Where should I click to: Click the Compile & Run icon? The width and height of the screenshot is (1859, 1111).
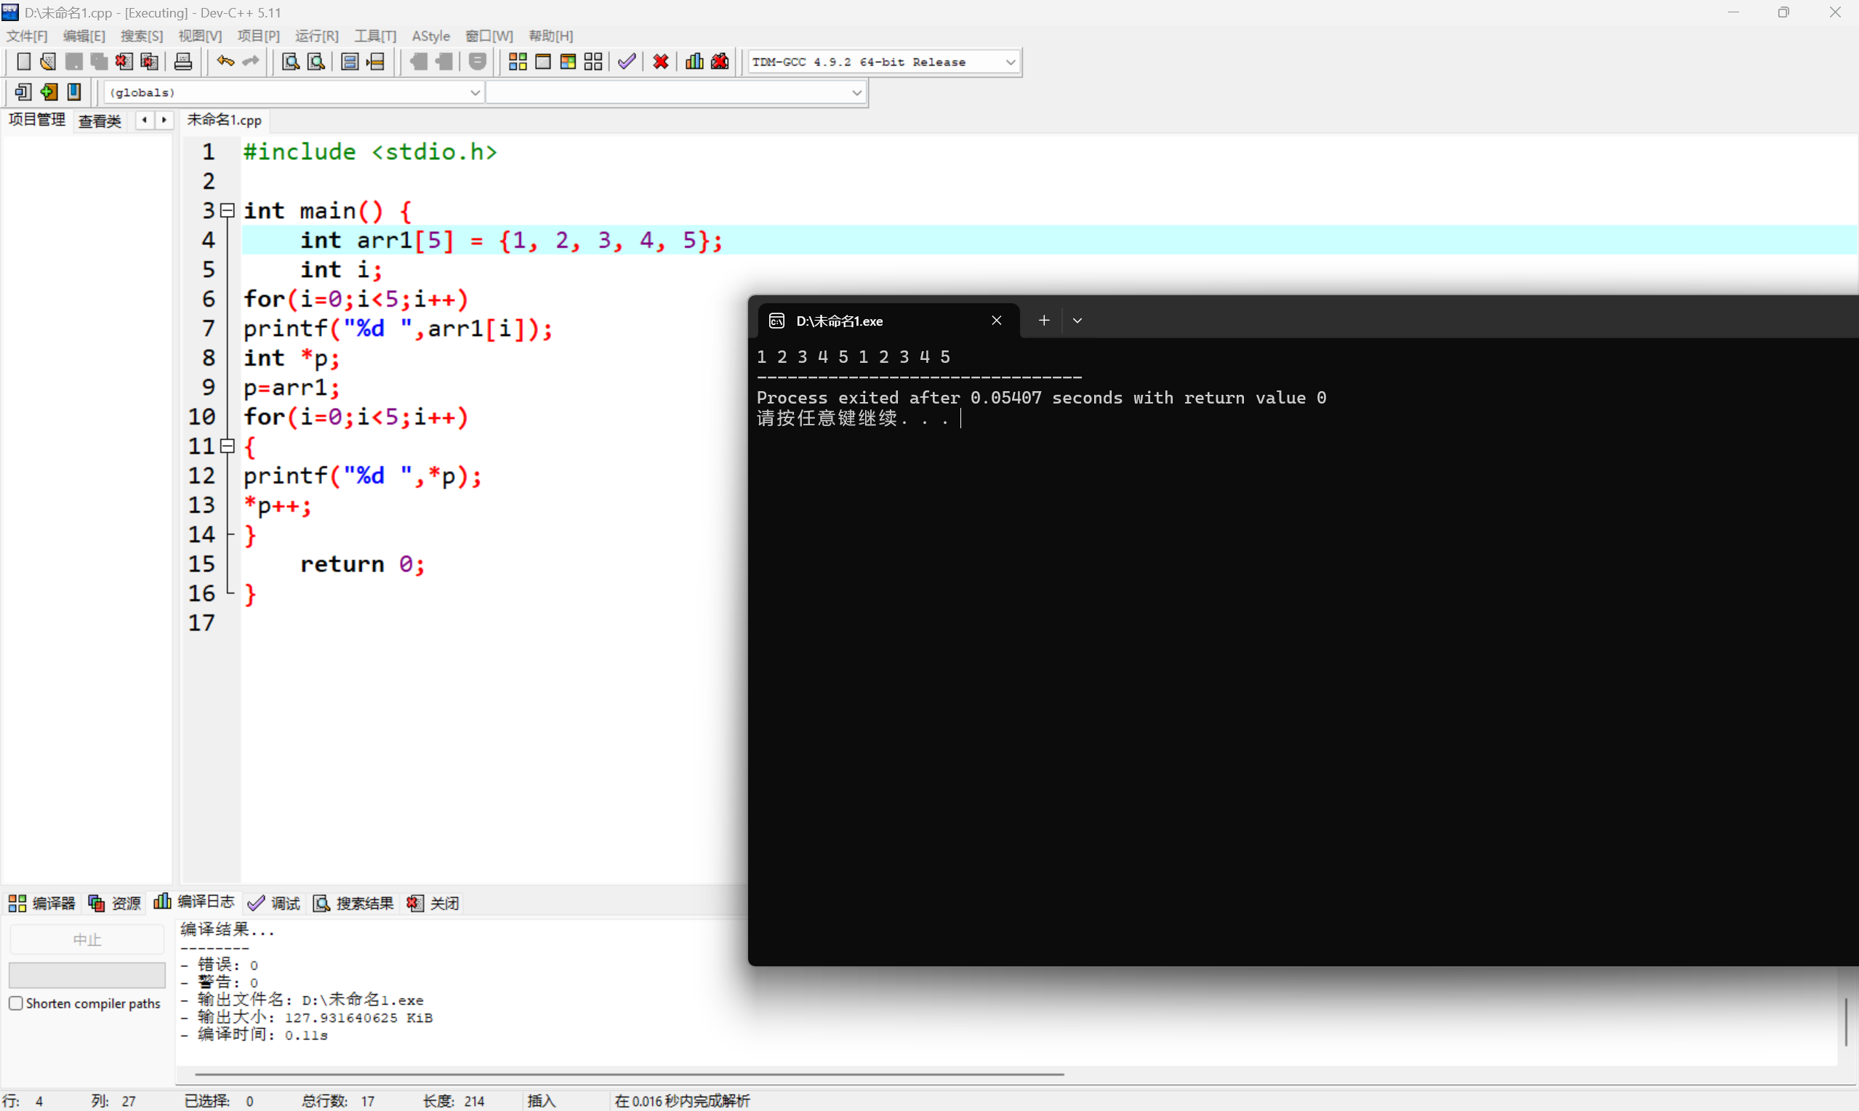tap(567, 61)
